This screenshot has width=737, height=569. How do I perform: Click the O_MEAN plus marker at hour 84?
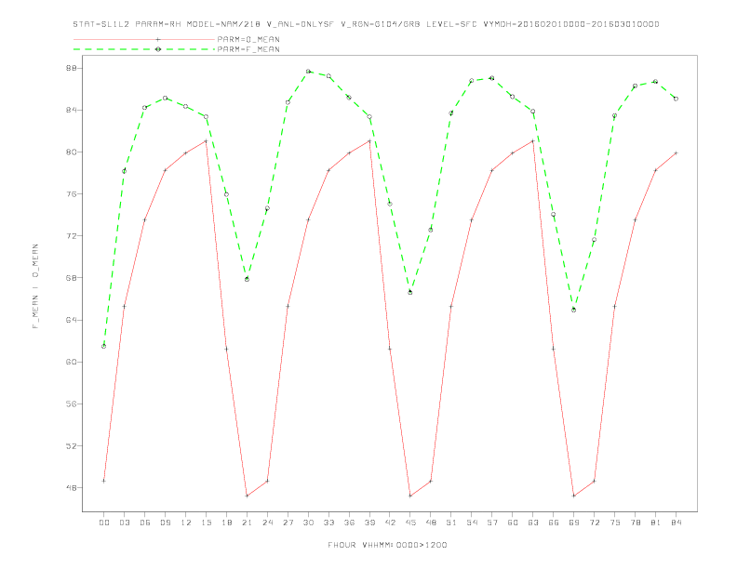coord(676,153)
